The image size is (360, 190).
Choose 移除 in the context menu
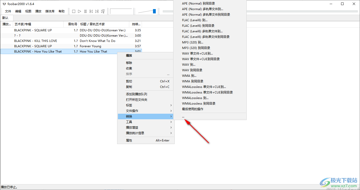(146, 63)
